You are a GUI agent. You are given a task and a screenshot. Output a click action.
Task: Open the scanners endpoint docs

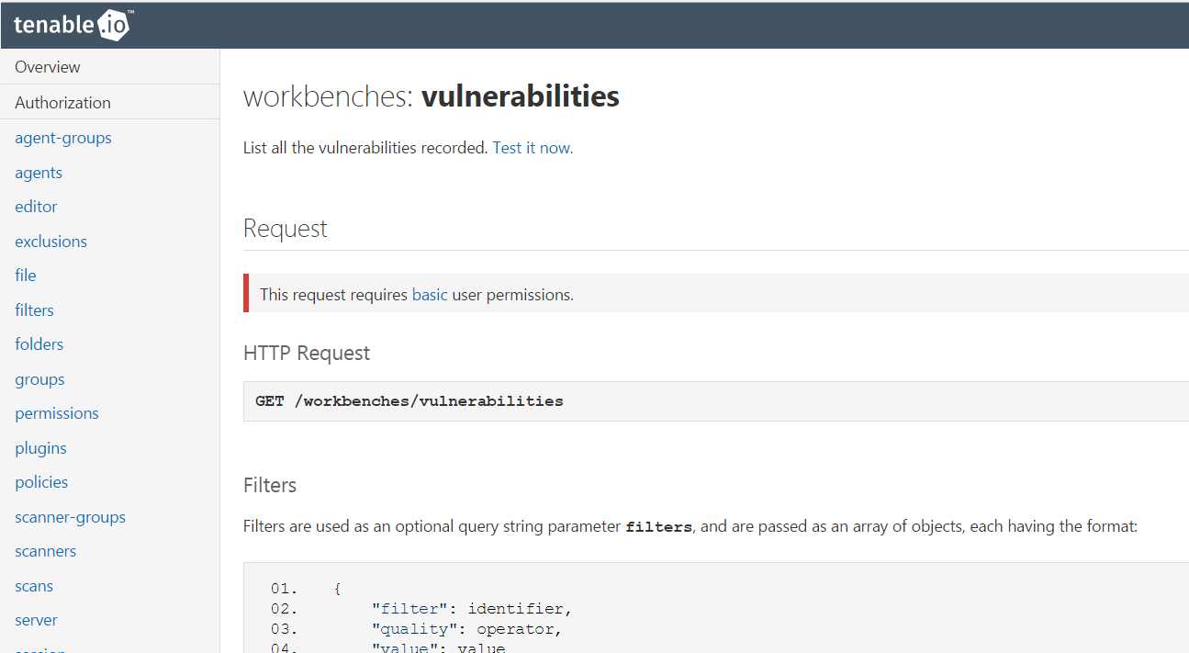click(45, 550)
